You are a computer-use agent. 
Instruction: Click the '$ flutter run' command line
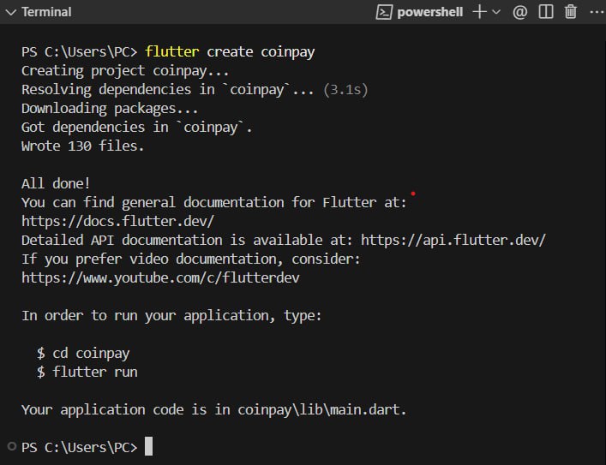tap(87, 372)
